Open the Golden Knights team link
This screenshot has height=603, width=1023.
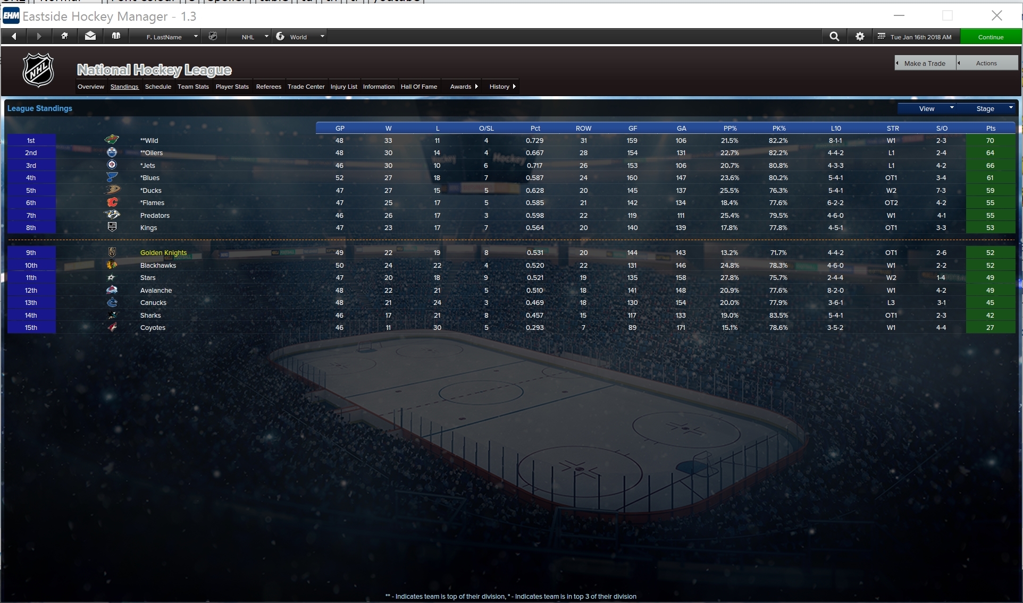coord(163,253)
